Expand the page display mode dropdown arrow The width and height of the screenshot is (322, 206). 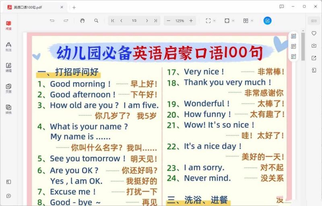[x=233, y=21]
